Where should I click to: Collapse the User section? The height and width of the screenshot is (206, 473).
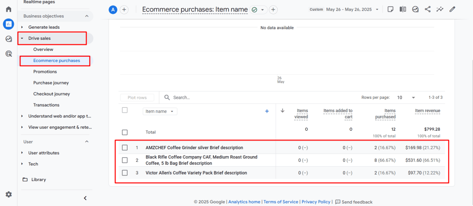(86, 142)
